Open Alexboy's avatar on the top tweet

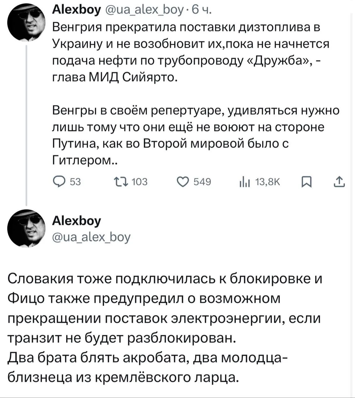[26, 22]
